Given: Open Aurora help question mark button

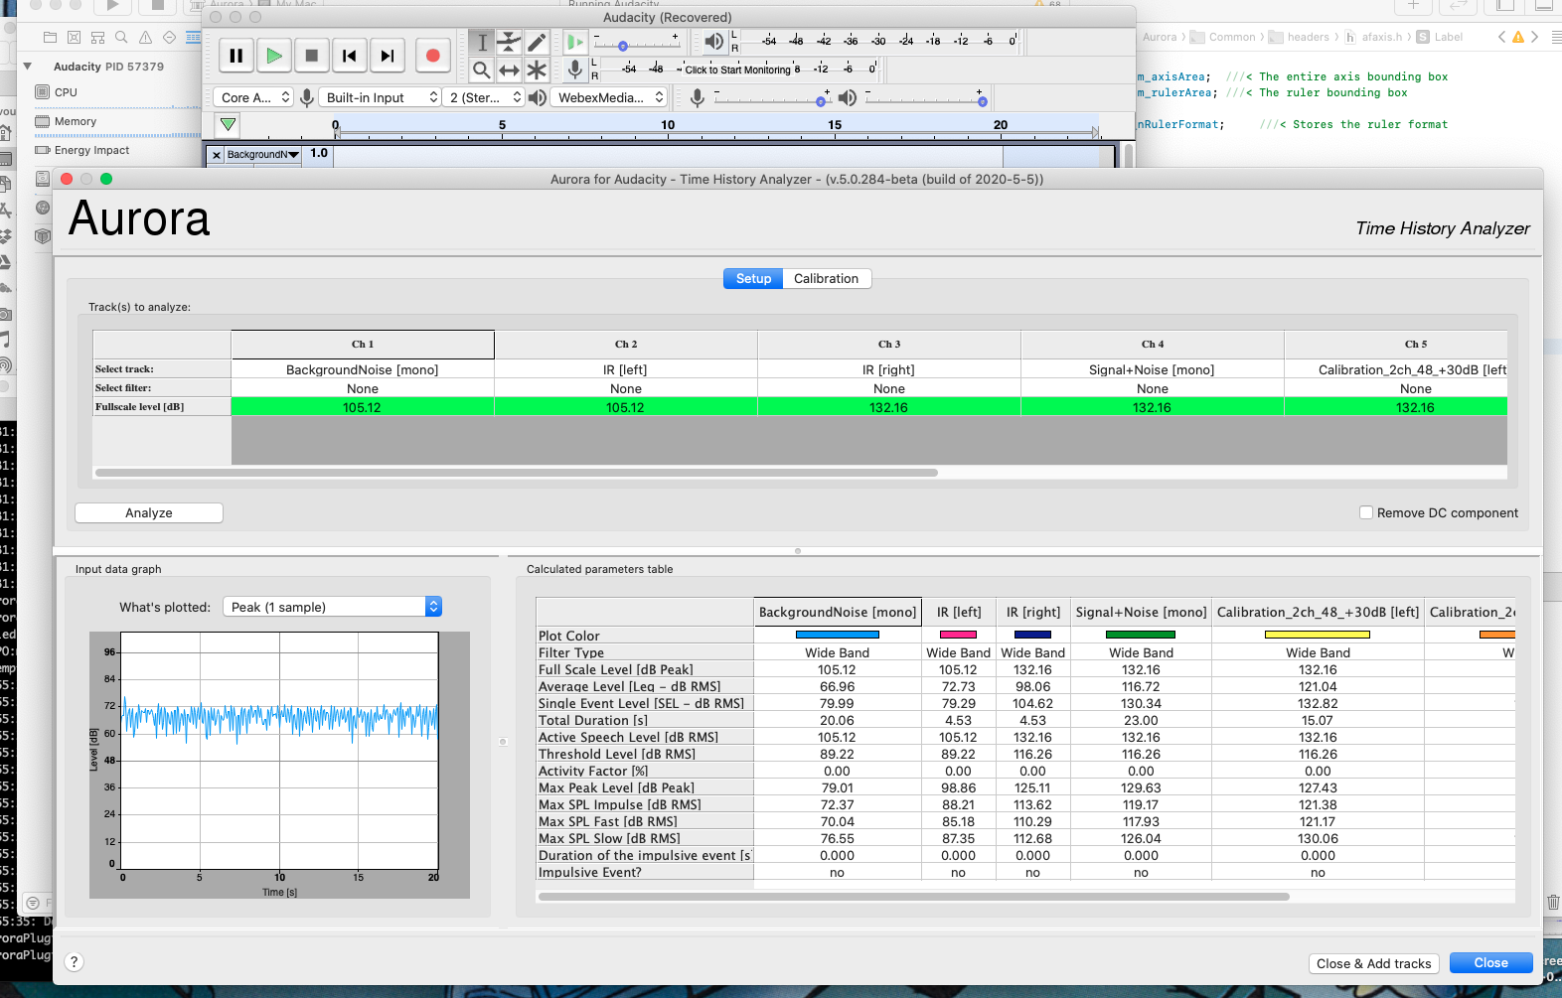Looking at the screenshot, I should pyautogui.click(x=74, y=961).
